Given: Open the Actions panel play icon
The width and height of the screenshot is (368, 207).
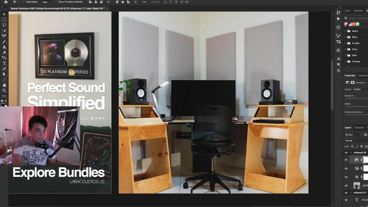Looking at the screenshot, I should pyautogui.click(x=338, y=19).
